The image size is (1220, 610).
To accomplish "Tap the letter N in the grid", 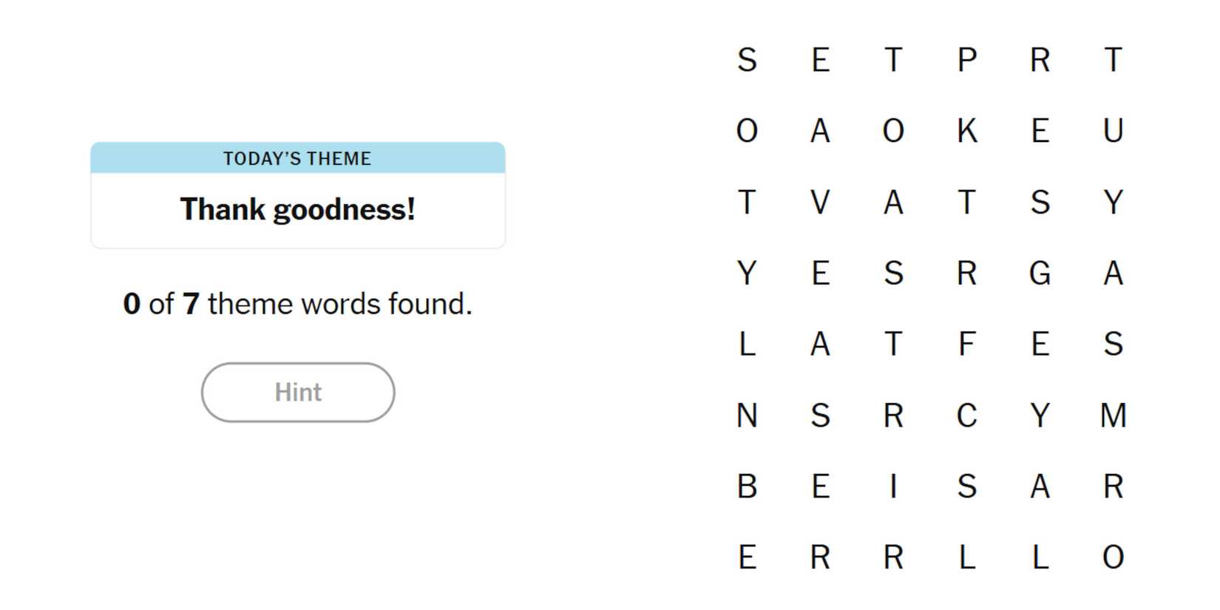I will (747, 415).
